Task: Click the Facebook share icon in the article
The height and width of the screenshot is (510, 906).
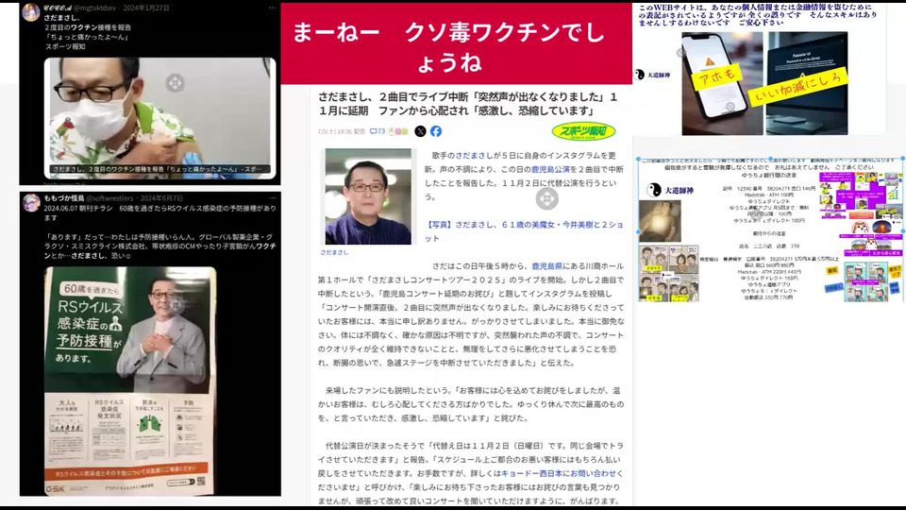Action: [x=436, y=131]
